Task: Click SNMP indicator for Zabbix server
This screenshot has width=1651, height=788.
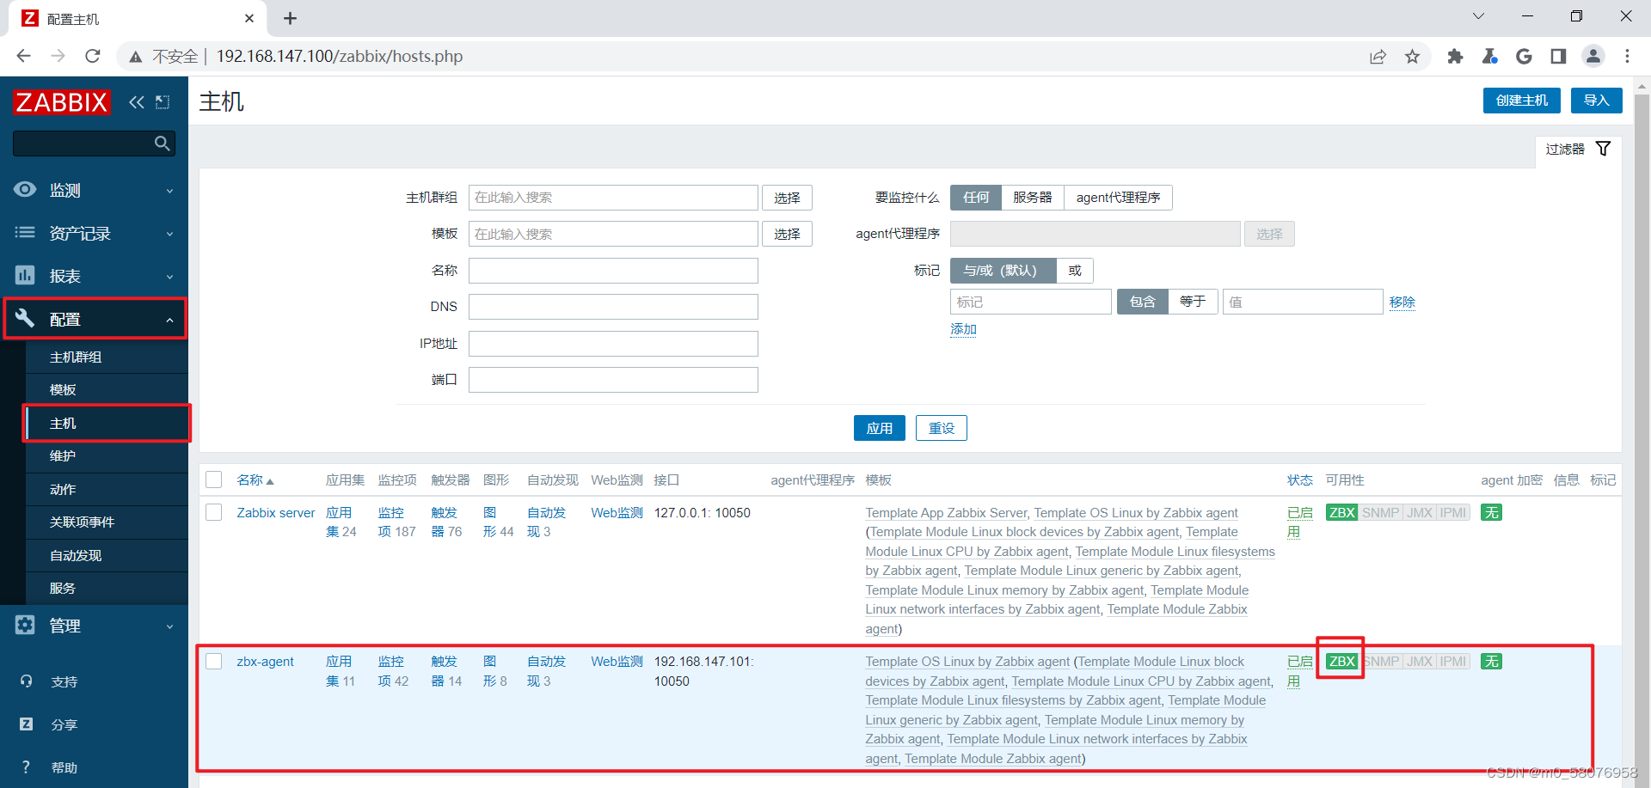Action: point(1380,513)
